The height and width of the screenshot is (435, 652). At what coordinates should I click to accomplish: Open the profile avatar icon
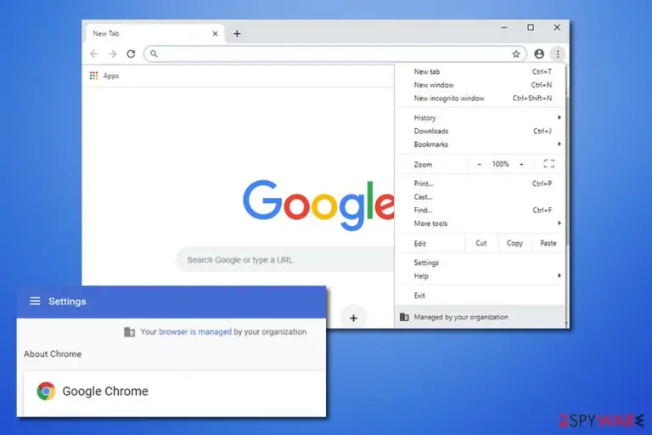[539, 54]
